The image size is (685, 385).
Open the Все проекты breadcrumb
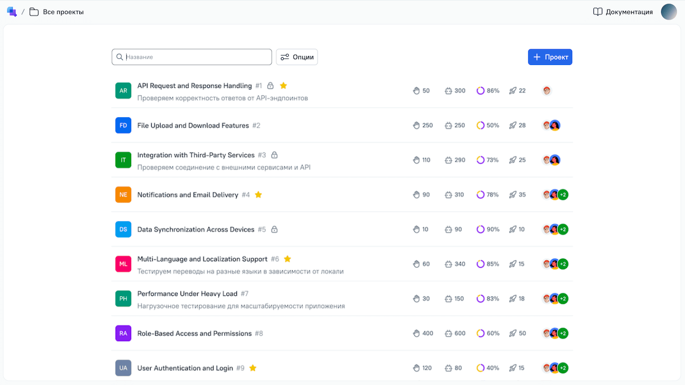point(63,12)
